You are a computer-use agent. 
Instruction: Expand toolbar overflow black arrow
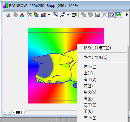[x=127, y=15]
